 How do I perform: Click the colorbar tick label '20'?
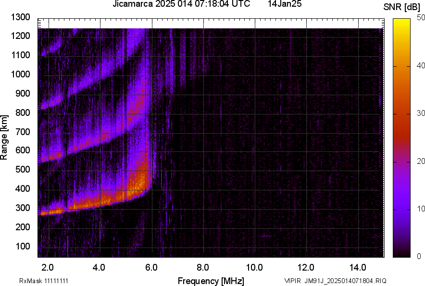pyautogui.click(x=421, y=162)
